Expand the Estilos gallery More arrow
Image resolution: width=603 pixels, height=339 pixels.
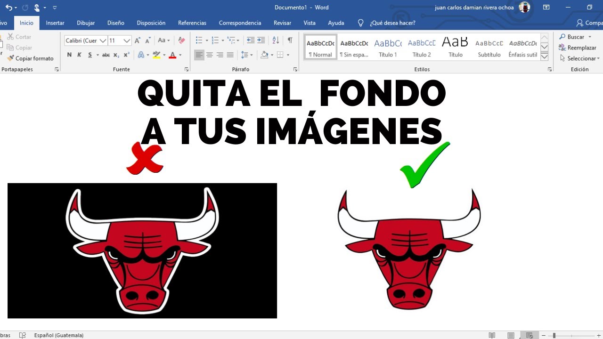pos(545,56)
